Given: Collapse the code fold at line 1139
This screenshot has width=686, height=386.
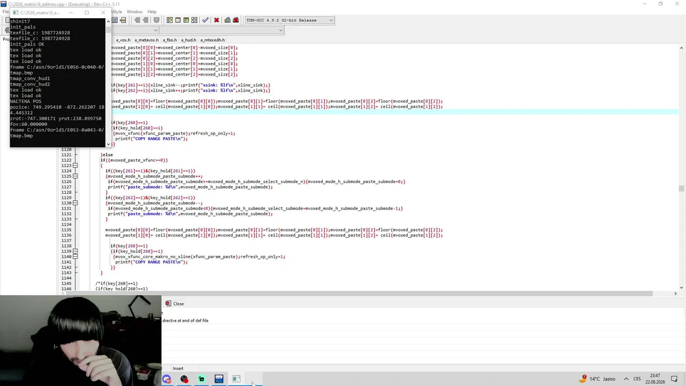Looking at the screenshot, I should click(x=75, y=251).
